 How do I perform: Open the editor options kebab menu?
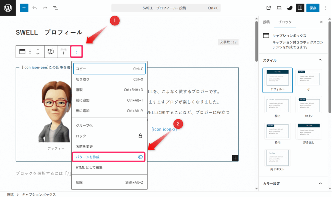[x=326, y=8]
